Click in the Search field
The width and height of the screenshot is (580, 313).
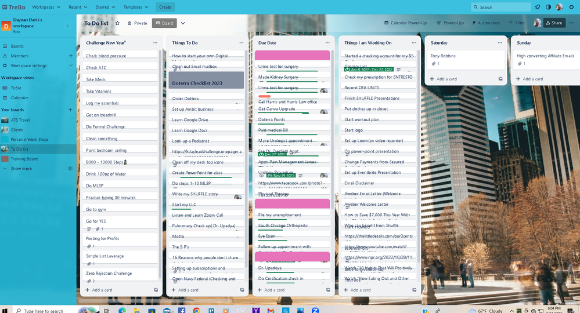(x=501, y=7)
